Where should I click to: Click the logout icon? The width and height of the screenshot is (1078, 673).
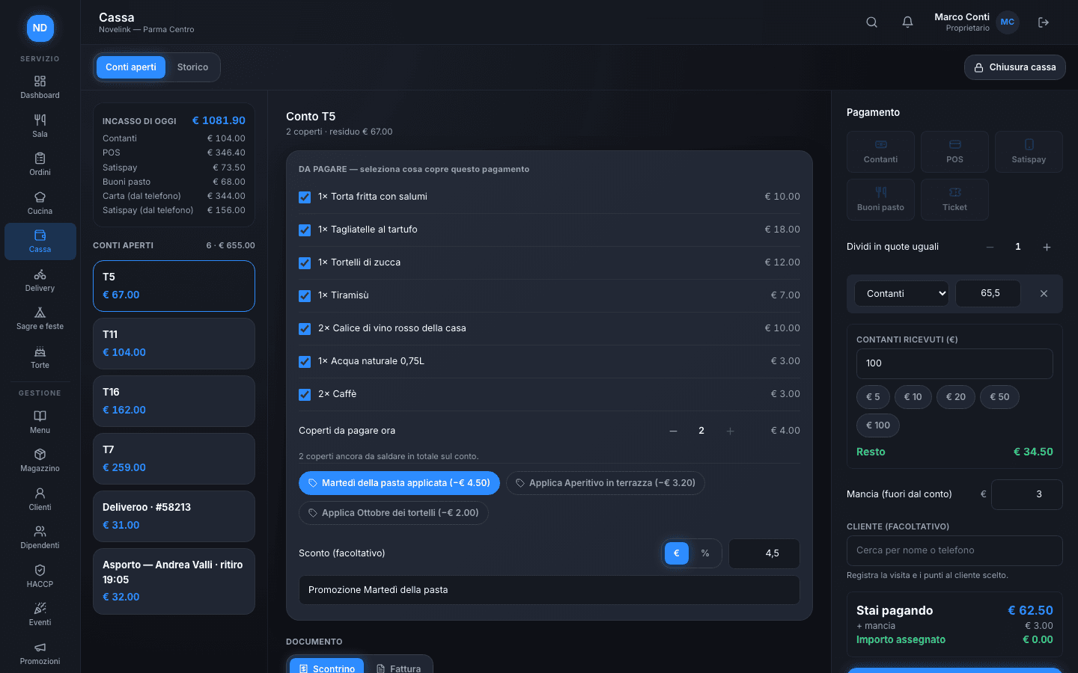point(1044,22)
